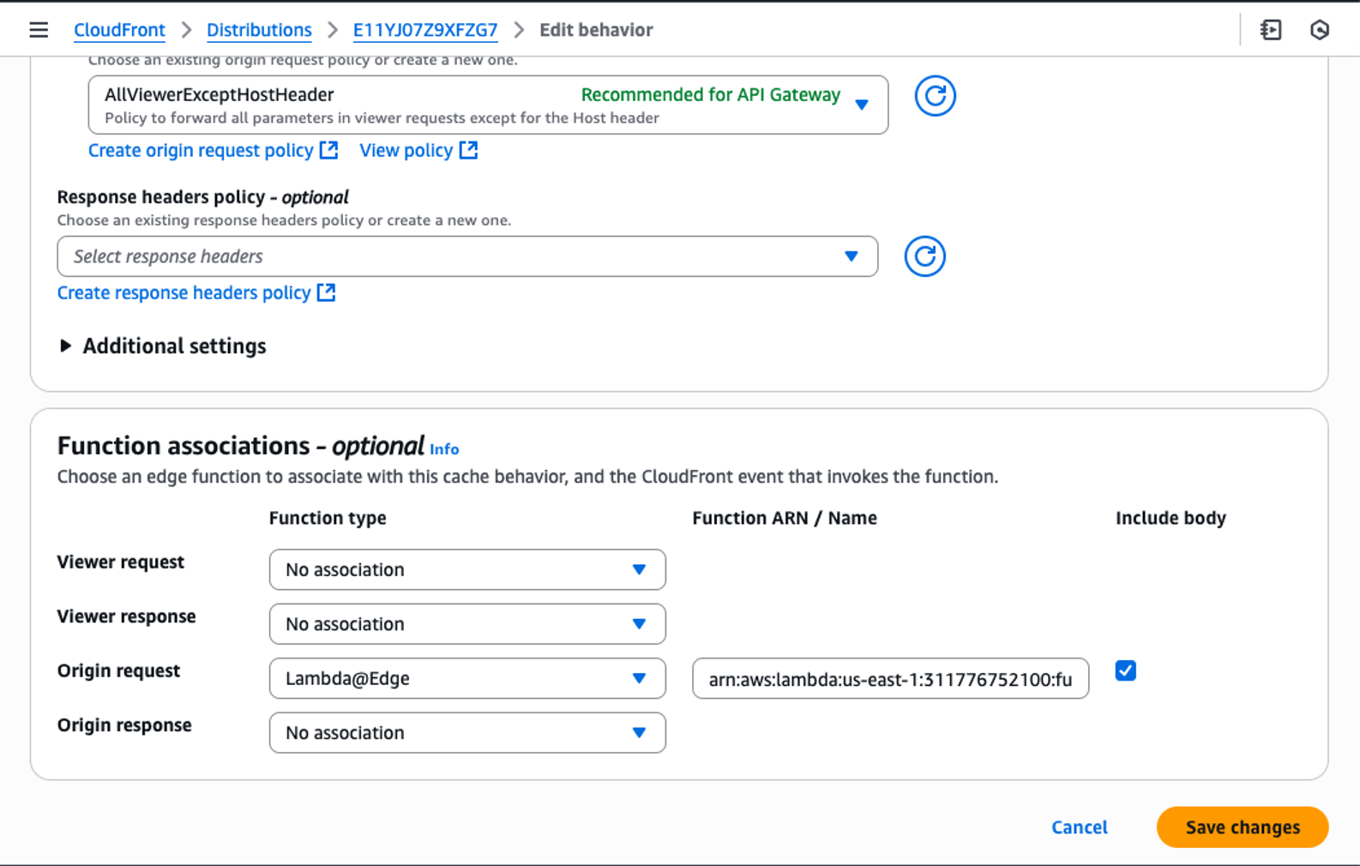Refresh the origin request policy list
This screenshot has width=1360, height=866.
click(935, 95)
